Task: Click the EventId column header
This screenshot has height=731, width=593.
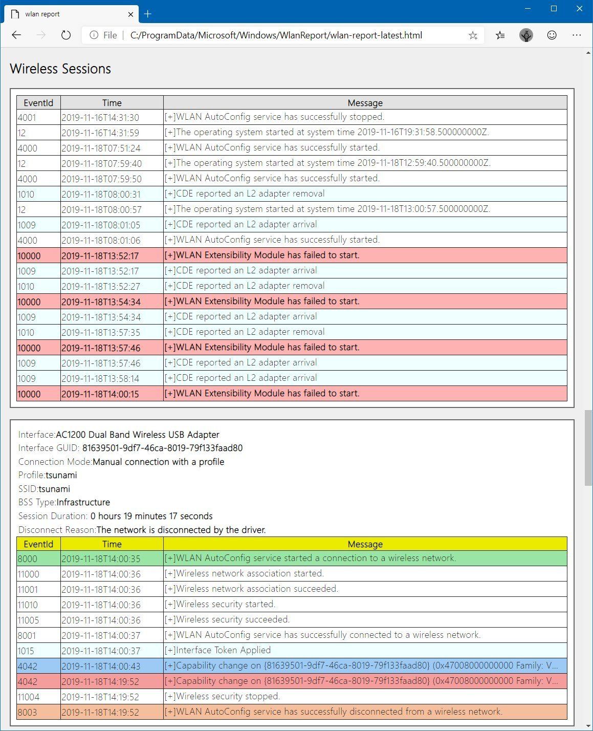Action: tap(38, 102)
